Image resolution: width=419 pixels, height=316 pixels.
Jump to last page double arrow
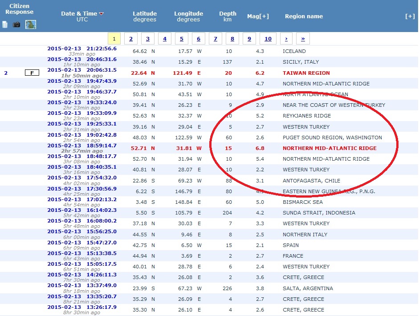pyautogui.click(x=303, y=39)
